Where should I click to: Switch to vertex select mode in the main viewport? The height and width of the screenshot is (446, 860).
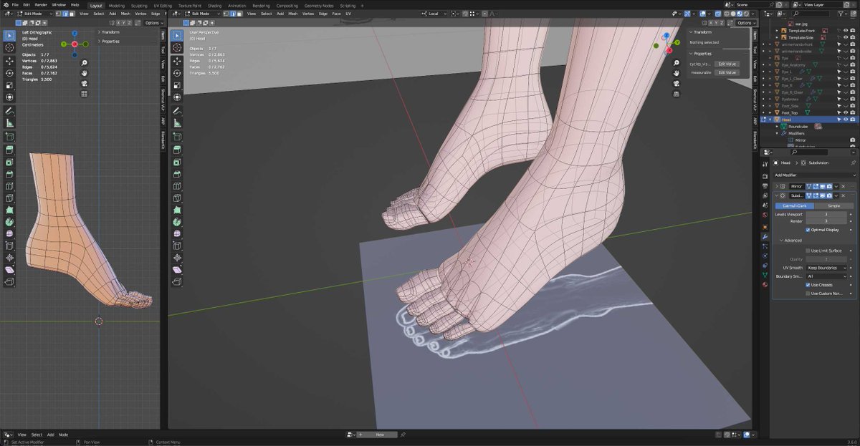[228, 14]
